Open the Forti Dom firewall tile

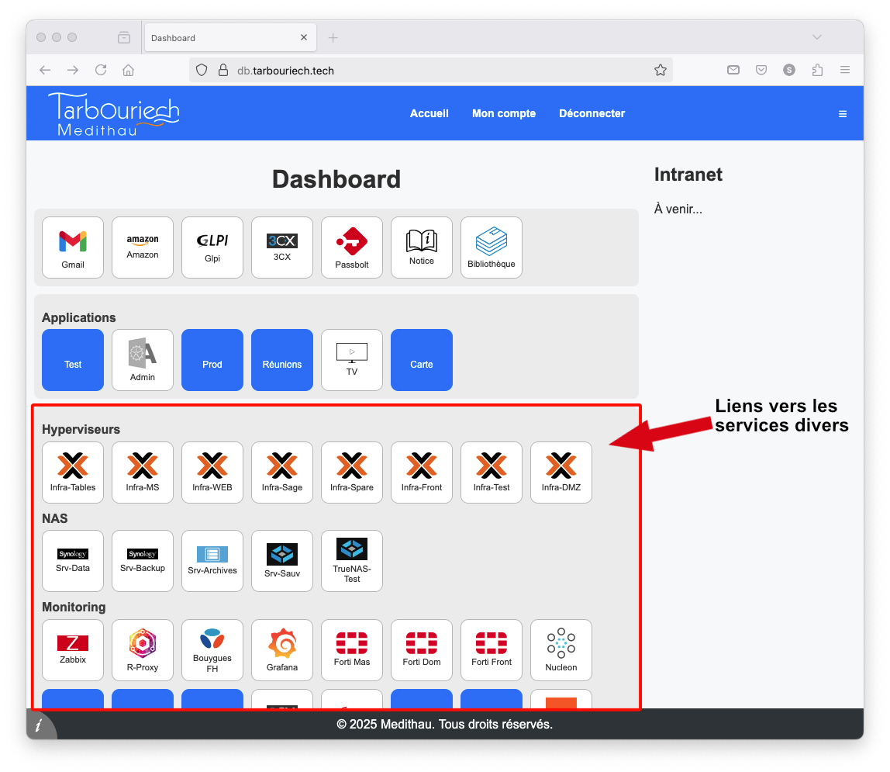pos(422,649)
